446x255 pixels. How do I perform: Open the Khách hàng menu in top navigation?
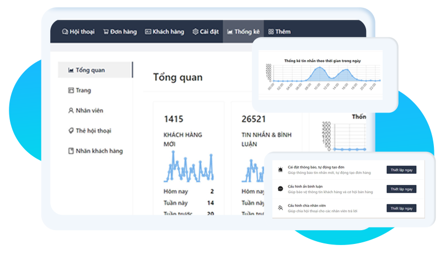[164, 32]
